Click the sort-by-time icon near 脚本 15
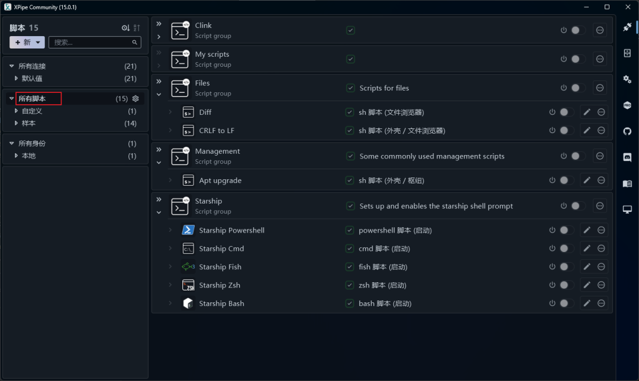This screenshot has width=639, height=381. (x=125, y=28)
